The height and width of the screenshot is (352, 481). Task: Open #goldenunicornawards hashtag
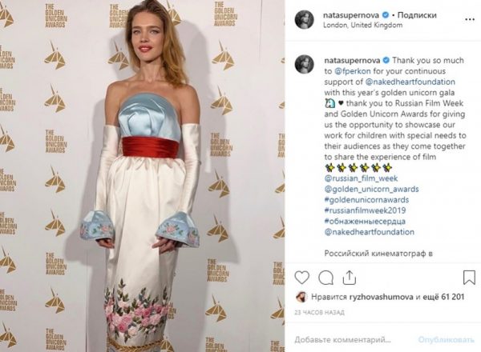(366, 200)
